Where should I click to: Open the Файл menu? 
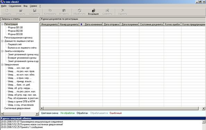(4, 6)
